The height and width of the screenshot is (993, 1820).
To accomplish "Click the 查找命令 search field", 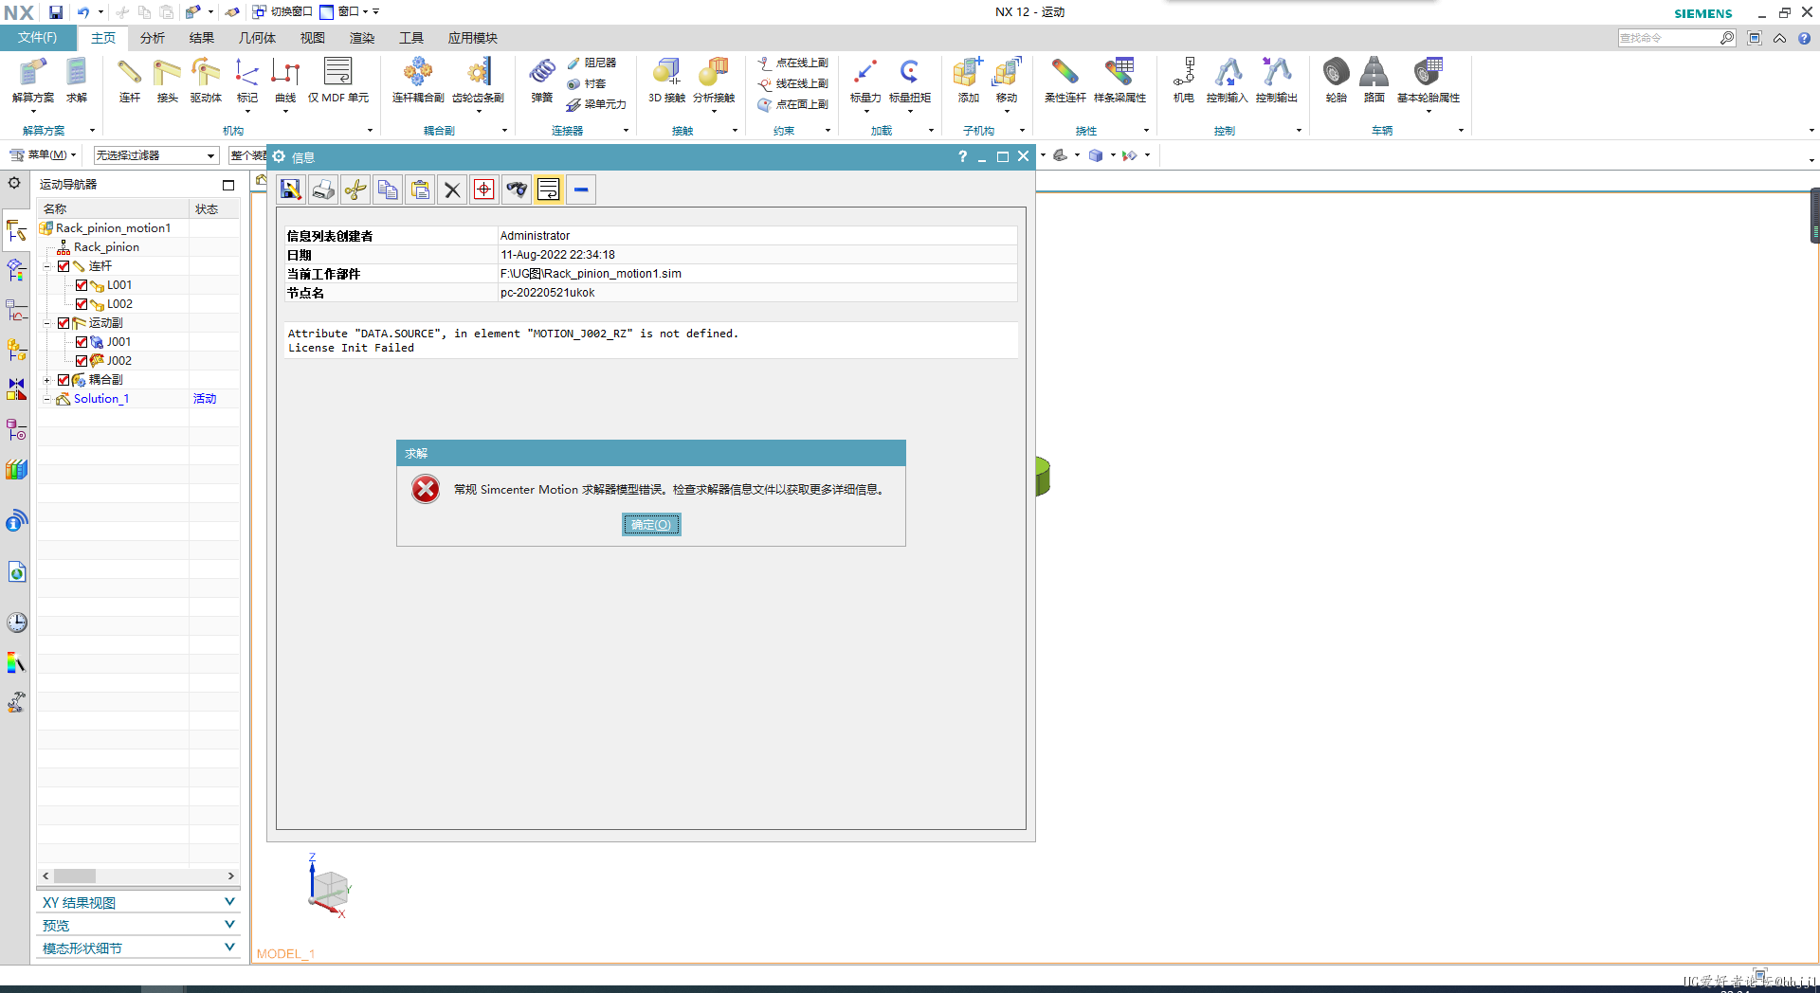I will tap(1668, 38).
